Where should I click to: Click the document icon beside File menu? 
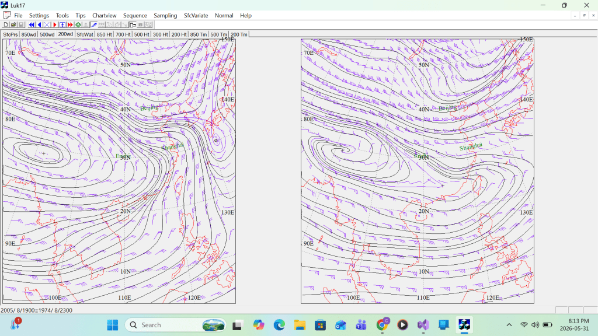click(x=7, y=15)
